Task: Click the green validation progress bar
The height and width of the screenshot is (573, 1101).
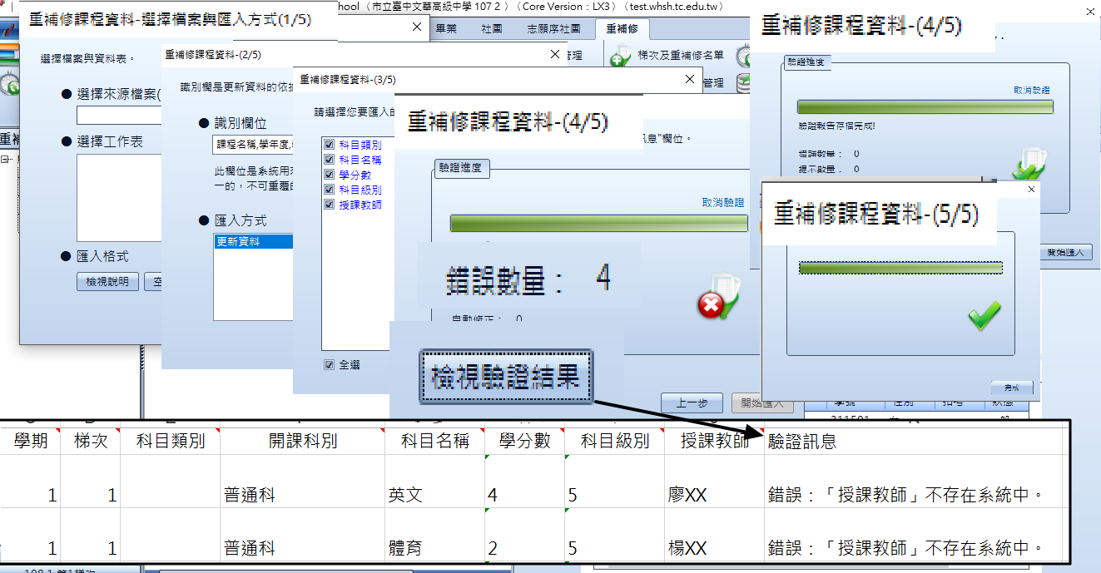Action: point(599,223)
